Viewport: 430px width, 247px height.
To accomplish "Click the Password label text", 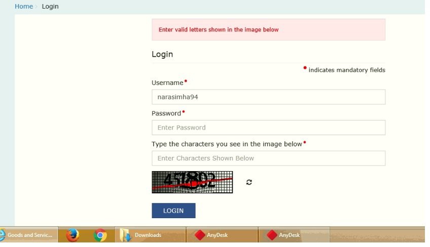I will coord(166,113).
